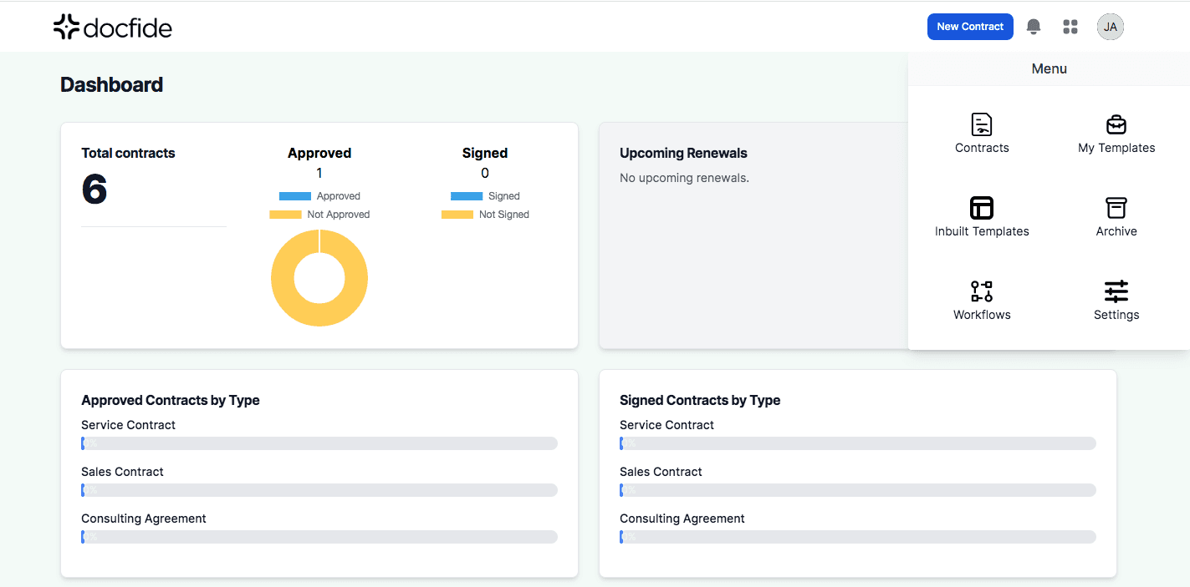Click the Menu panel header
Viewport: 1190px width, 587px height.
point(1049,68)
